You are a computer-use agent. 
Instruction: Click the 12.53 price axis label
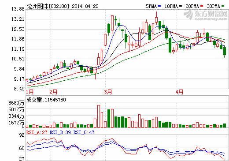pyautogui.click(x=18, y=29)
